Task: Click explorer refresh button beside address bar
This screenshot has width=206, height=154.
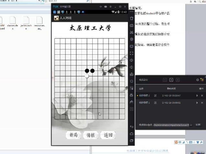Action: click(x=43, y=1)
